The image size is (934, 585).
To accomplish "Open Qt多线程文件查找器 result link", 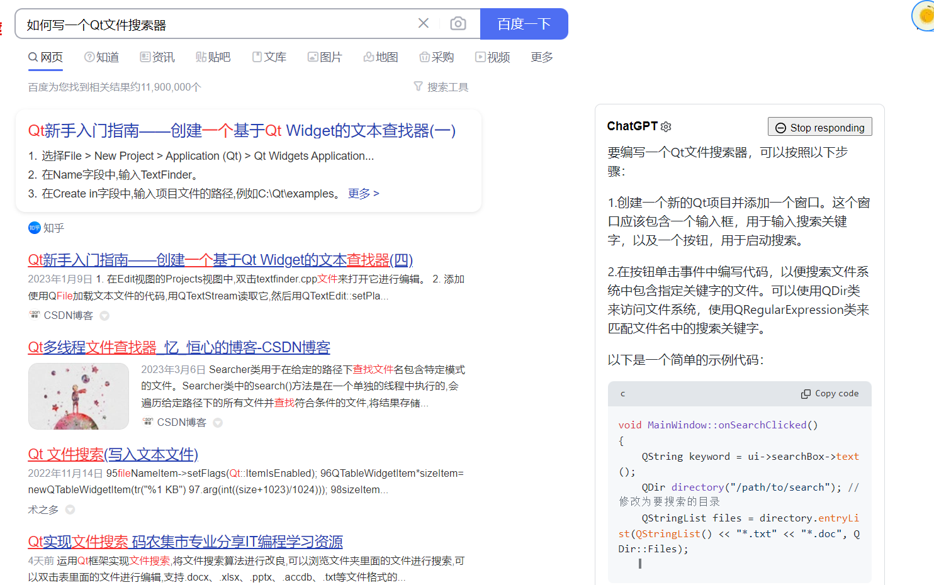I will tap(179, 347).
